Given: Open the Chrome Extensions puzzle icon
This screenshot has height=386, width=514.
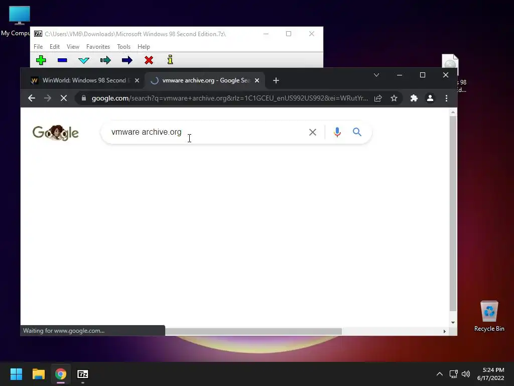Looking at the screenshot, I should [414, 98].
